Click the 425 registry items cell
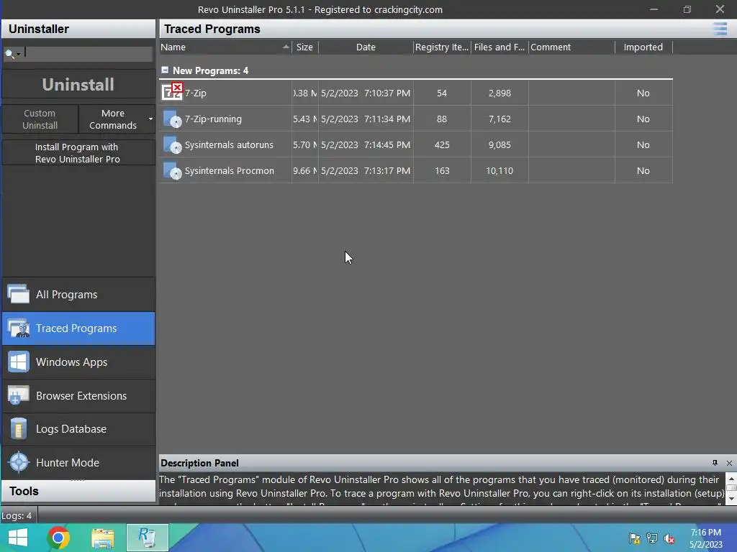Image resolution: width=737 pixels, height=552 pixels. [x=442, y=144]
